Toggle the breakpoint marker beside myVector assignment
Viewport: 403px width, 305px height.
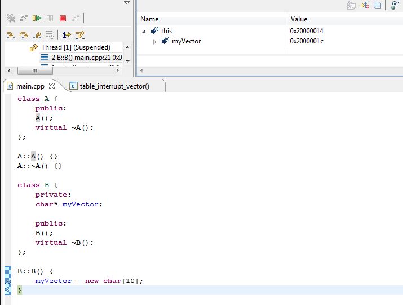7,280
